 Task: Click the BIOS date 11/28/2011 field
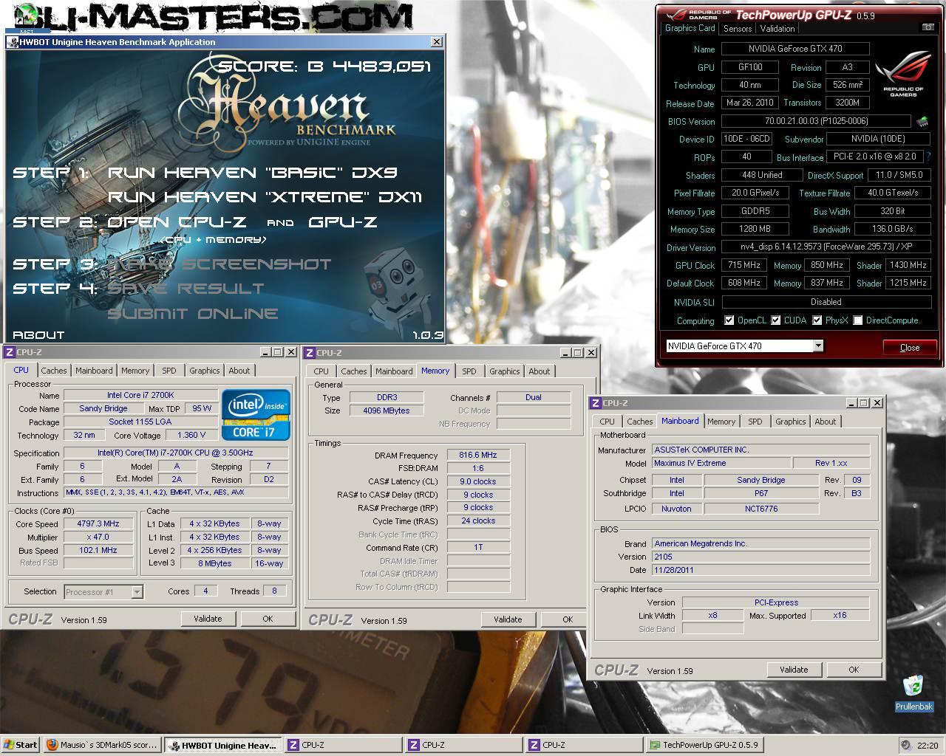pyautogui.click(x=761, y=570)
